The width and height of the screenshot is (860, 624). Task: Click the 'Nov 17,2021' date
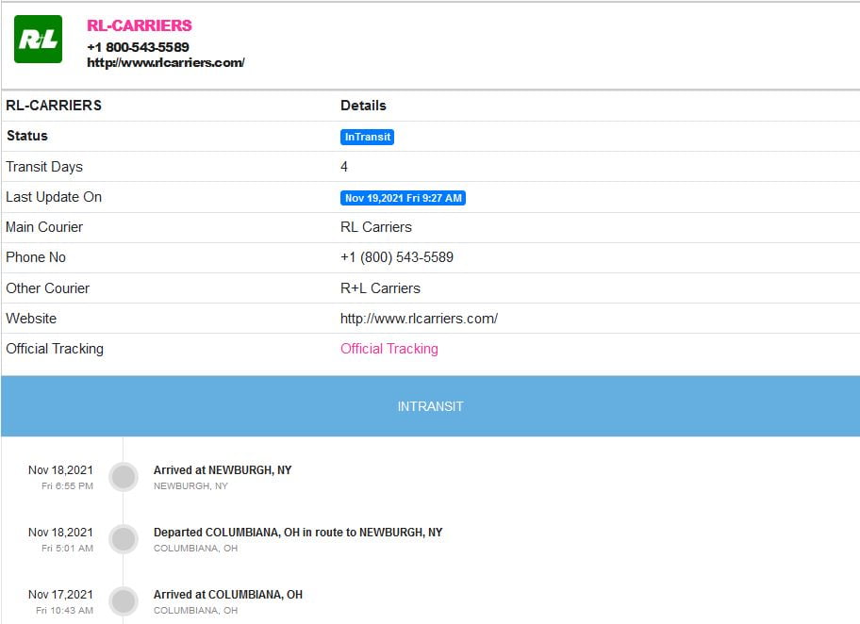pos(60,595)
